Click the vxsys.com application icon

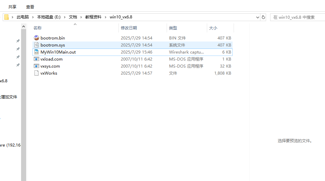36,66
